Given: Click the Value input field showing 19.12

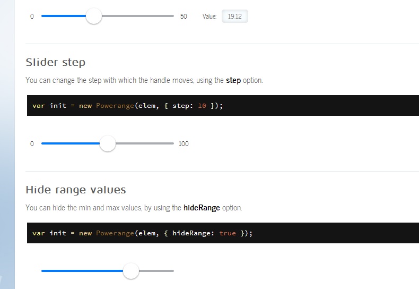Looking at the screenshot, I should 234,16.
